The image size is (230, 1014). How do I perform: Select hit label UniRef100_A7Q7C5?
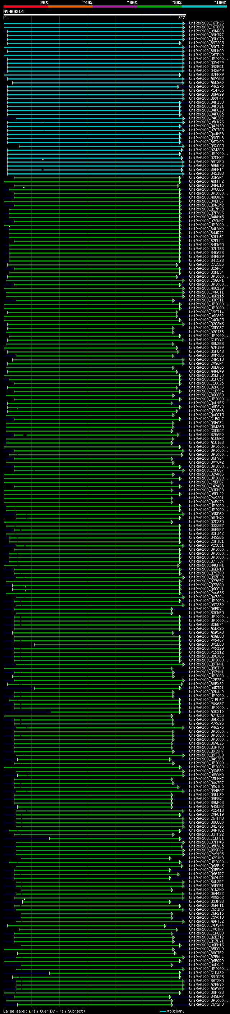pyautogui.click(x=206, y=130)
